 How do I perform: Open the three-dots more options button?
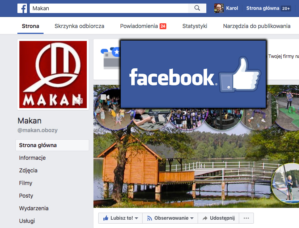coord(246,218)
